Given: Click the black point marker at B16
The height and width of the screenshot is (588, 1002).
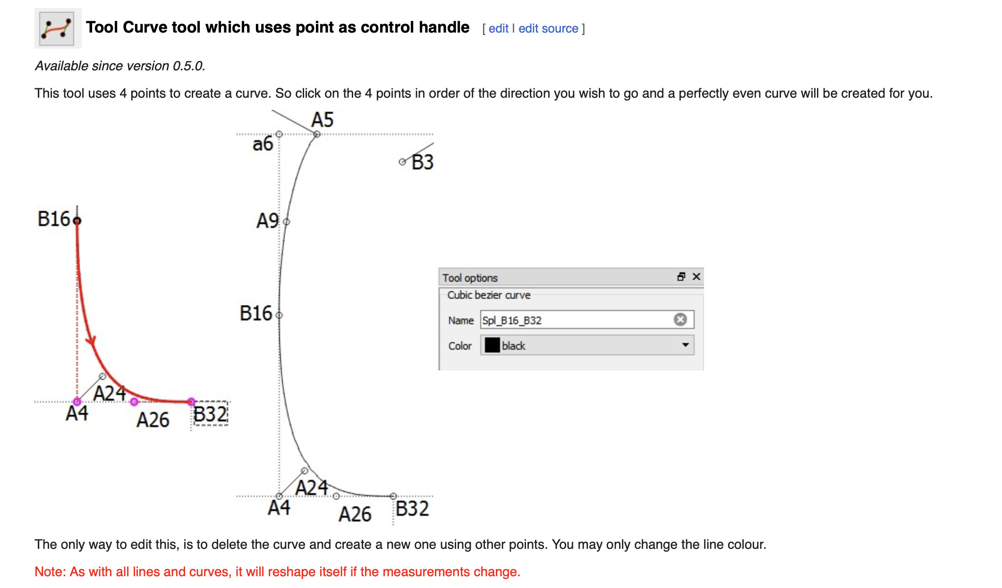Looking at the screenshot, I should click(x=77, y=220).
